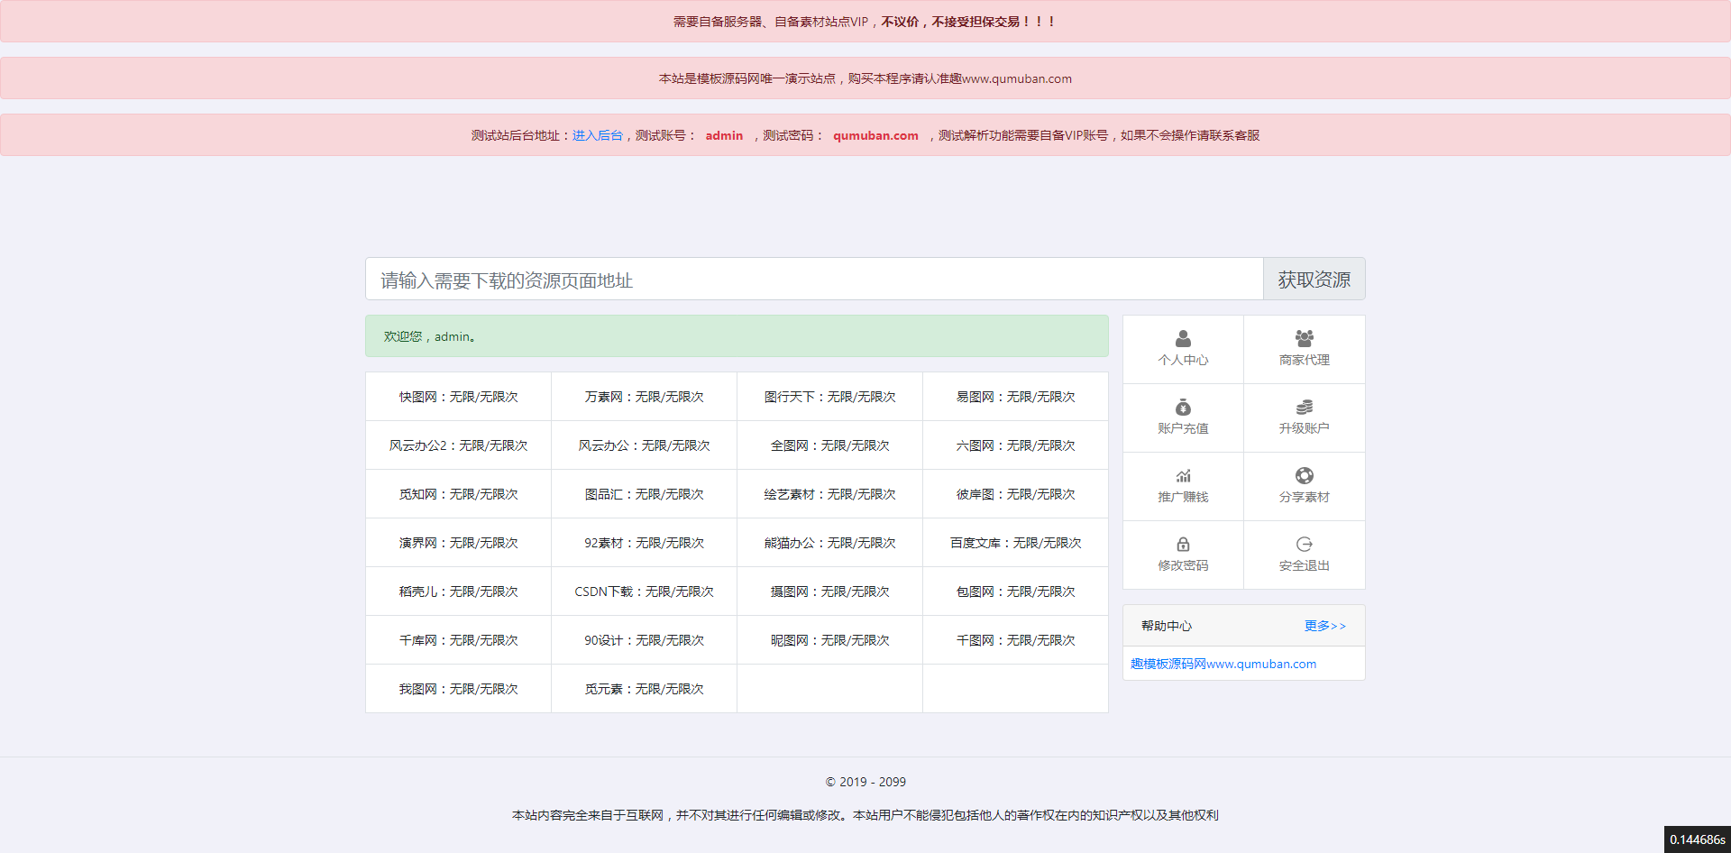Select the 易图网：无限/无限次 cell
This screenshot has width=1731, height=853.
point(1015,397)
